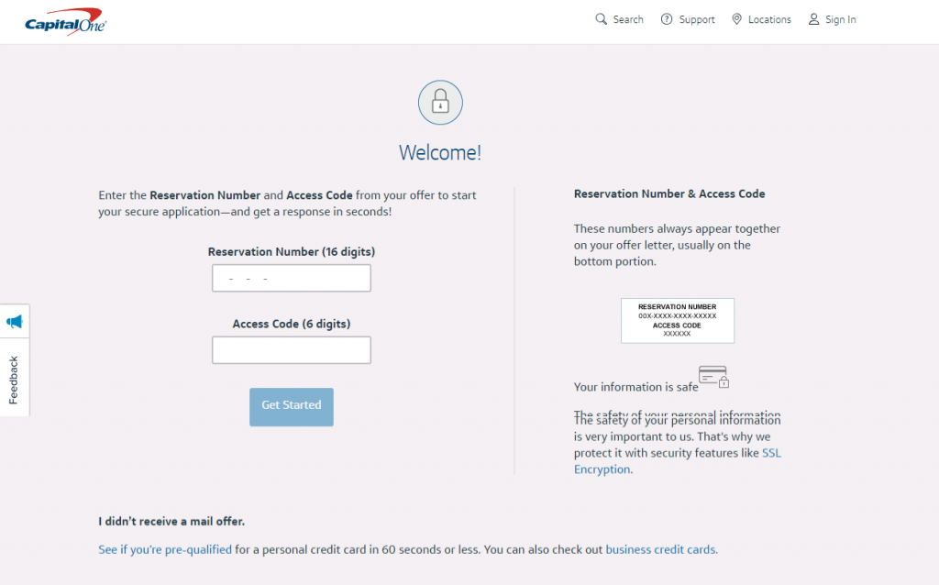This screenshot has height=585, width=939.
Task: Open the Sign In menu item
Action: point(832,19)
